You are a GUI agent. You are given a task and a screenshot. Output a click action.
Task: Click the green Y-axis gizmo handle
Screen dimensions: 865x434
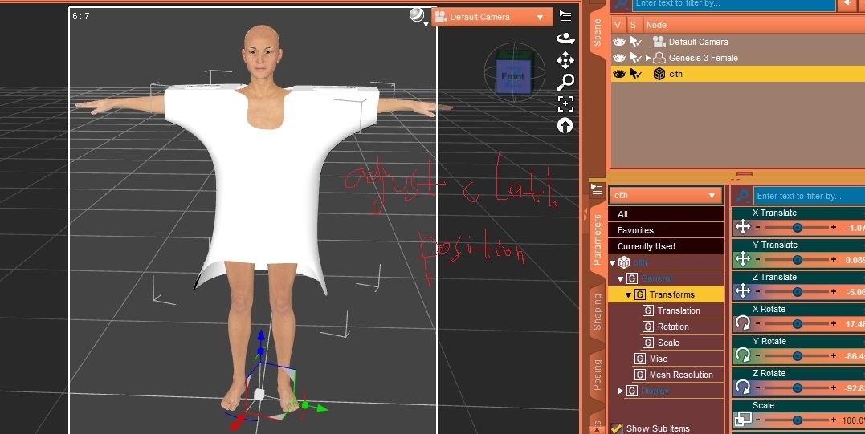[x=318, y=408]
